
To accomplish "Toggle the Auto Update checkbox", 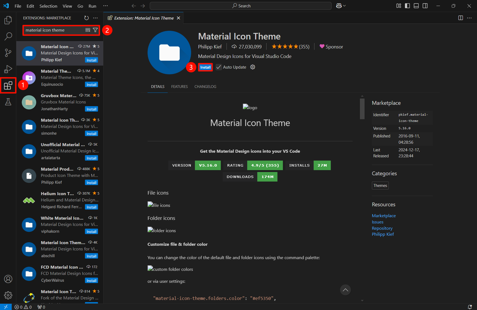I will (219, 67).
